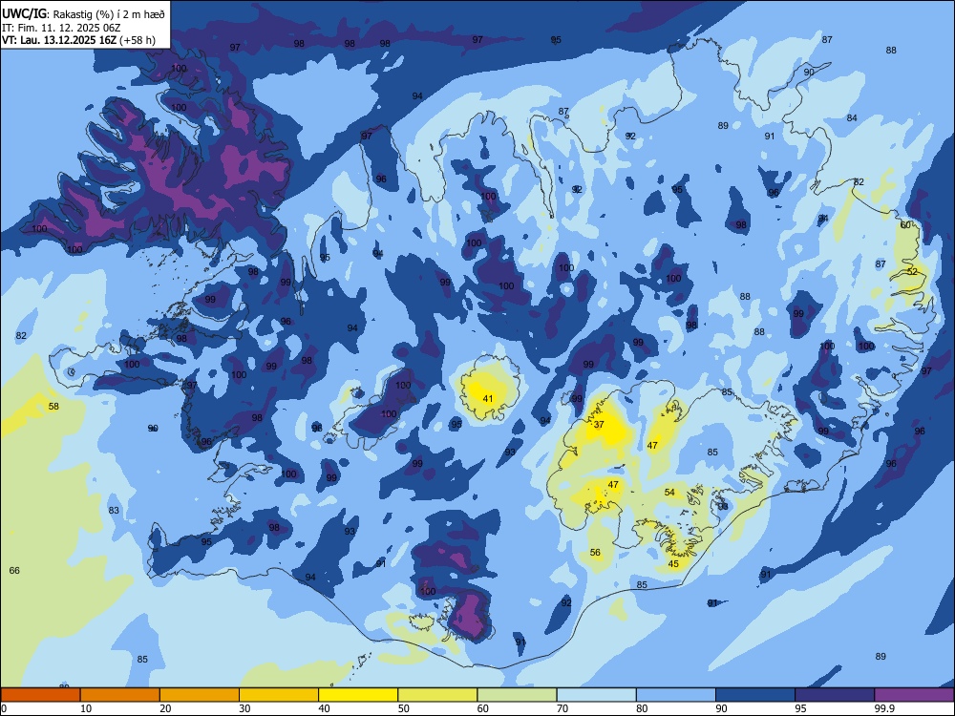This screenshot has width=955, height=716.
Task: Click the 60–70 pale green legend swatch
Action: pos(517,695)
